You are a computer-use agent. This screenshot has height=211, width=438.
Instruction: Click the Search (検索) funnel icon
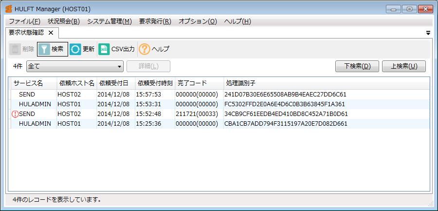click(44, 49)
